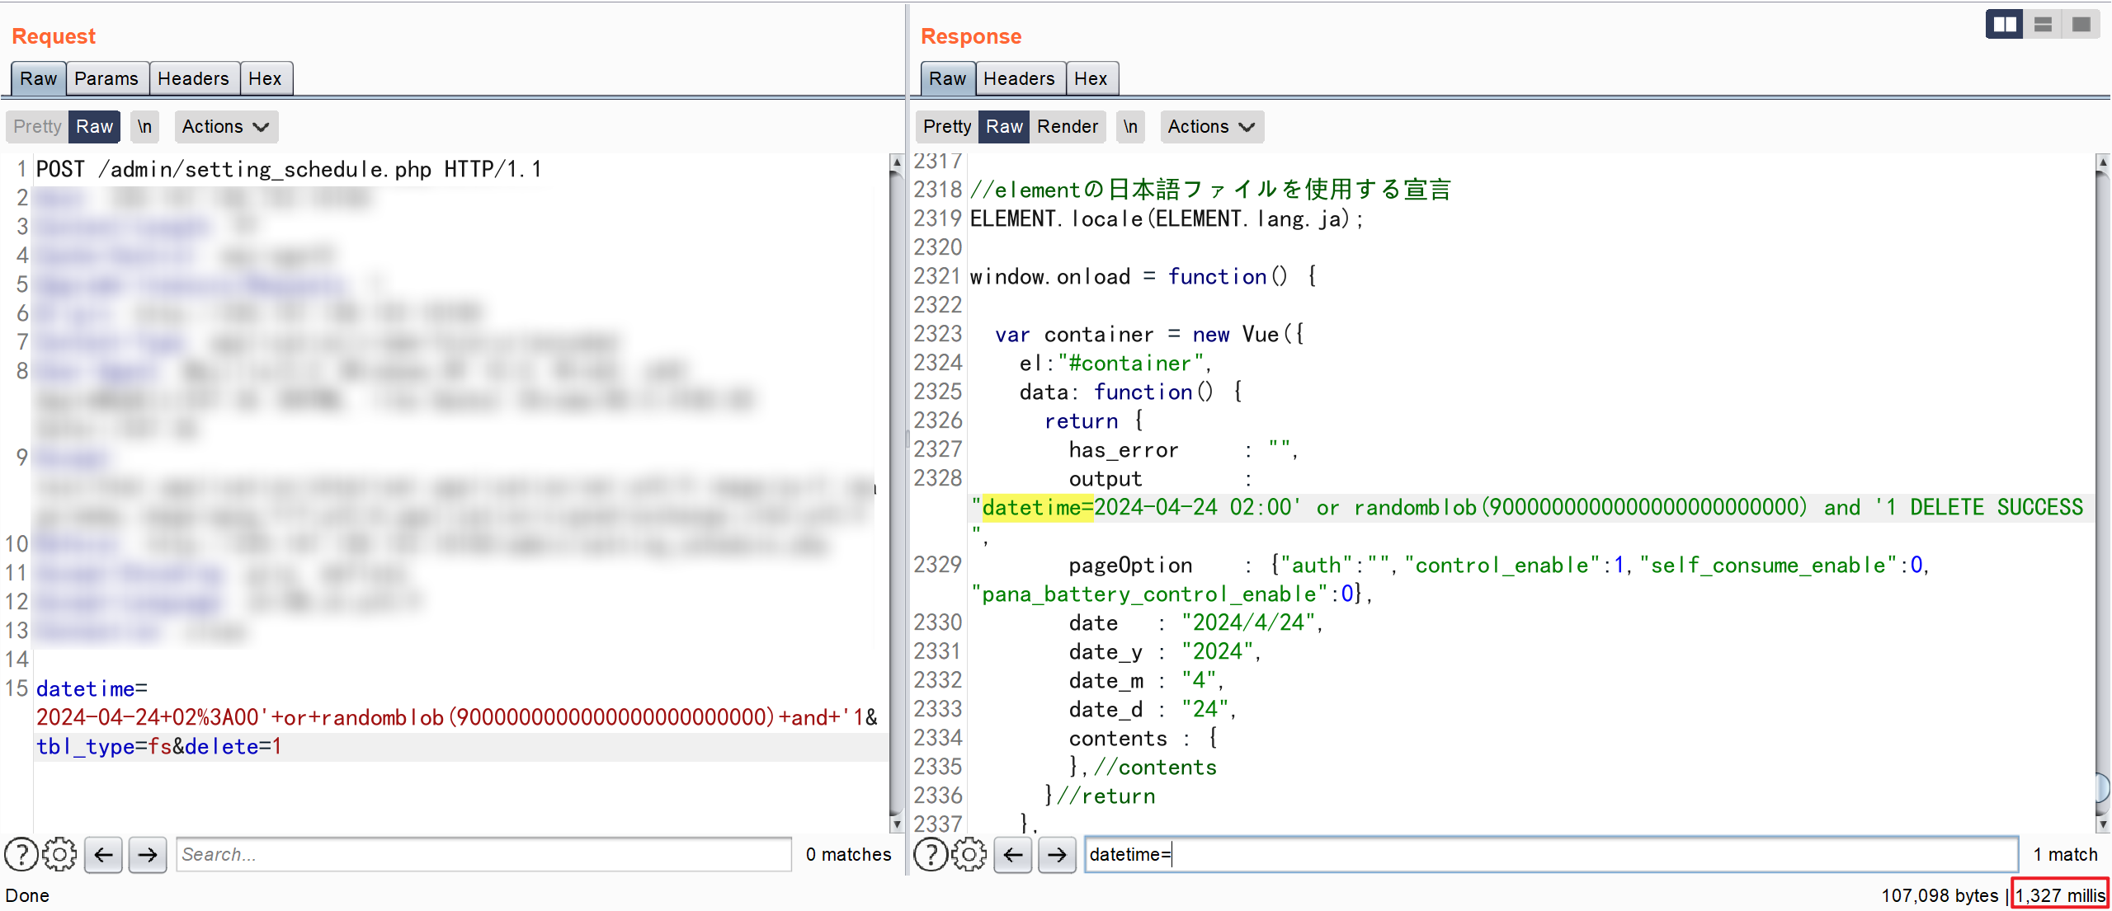Click 1,327 millis response time
Screen dimensions: 2112x911
tap(2060, 895)
